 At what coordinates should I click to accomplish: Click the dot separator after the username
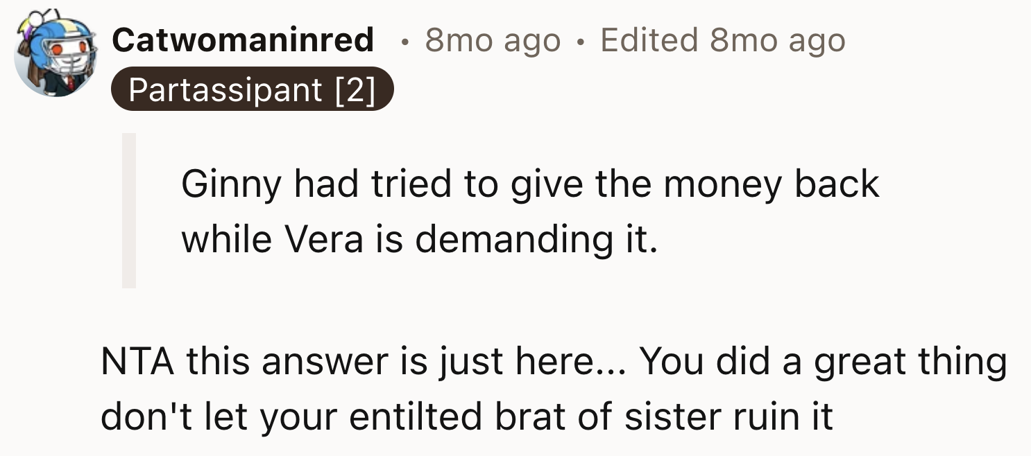click(x=403, y=42)
